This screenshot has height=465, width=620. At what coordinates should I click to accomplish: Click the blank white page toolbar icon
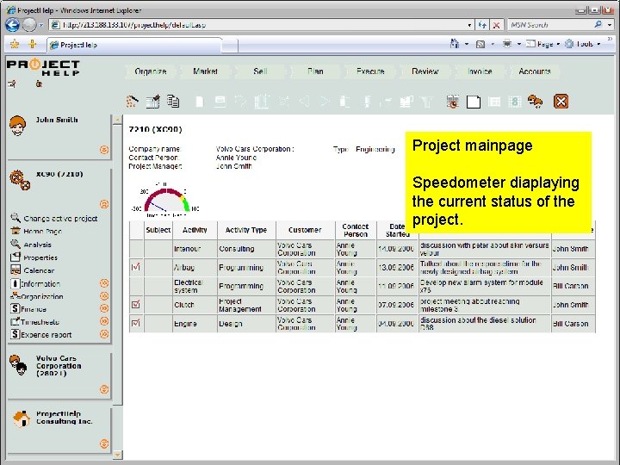coord(474,102)
